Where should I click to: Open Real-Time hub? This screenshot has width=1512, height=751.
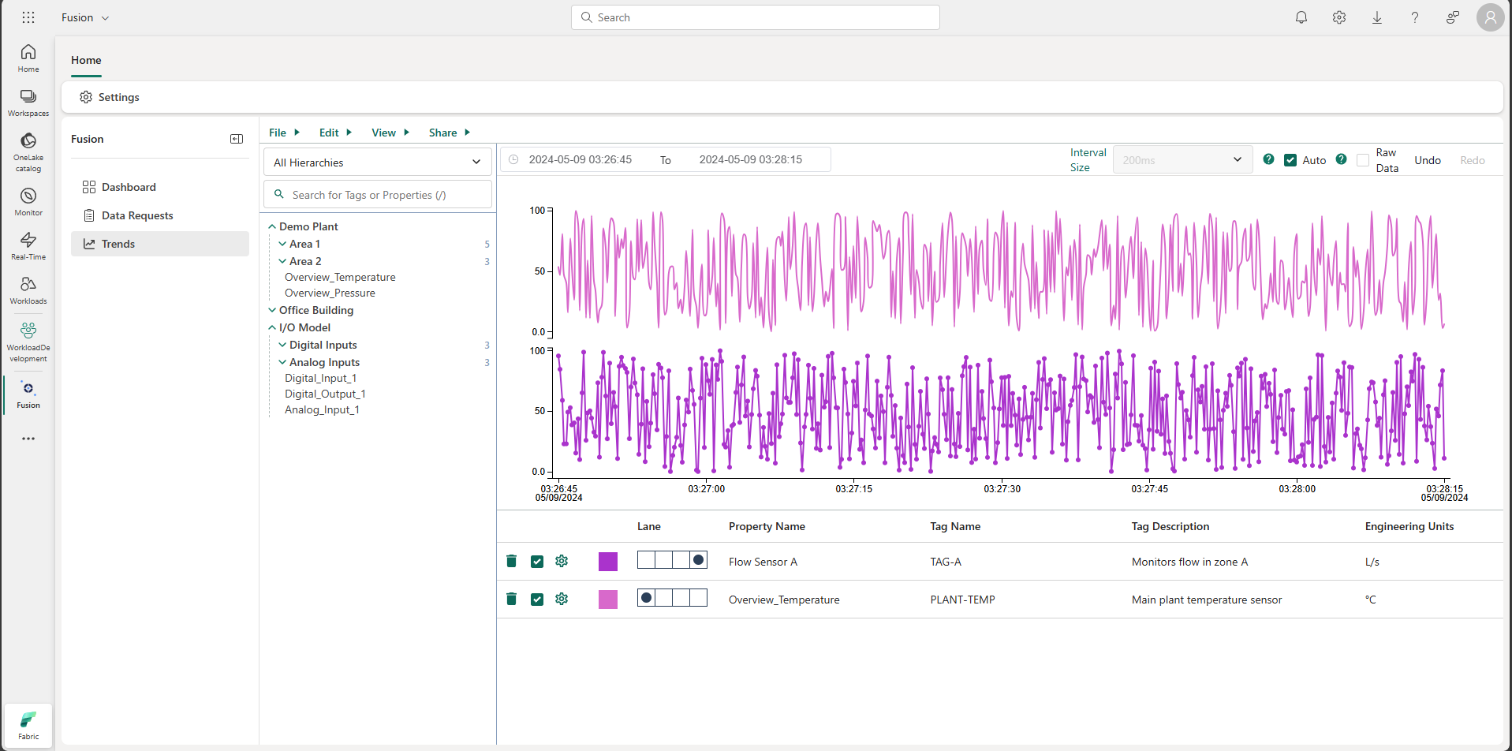[x=28, y=246]
